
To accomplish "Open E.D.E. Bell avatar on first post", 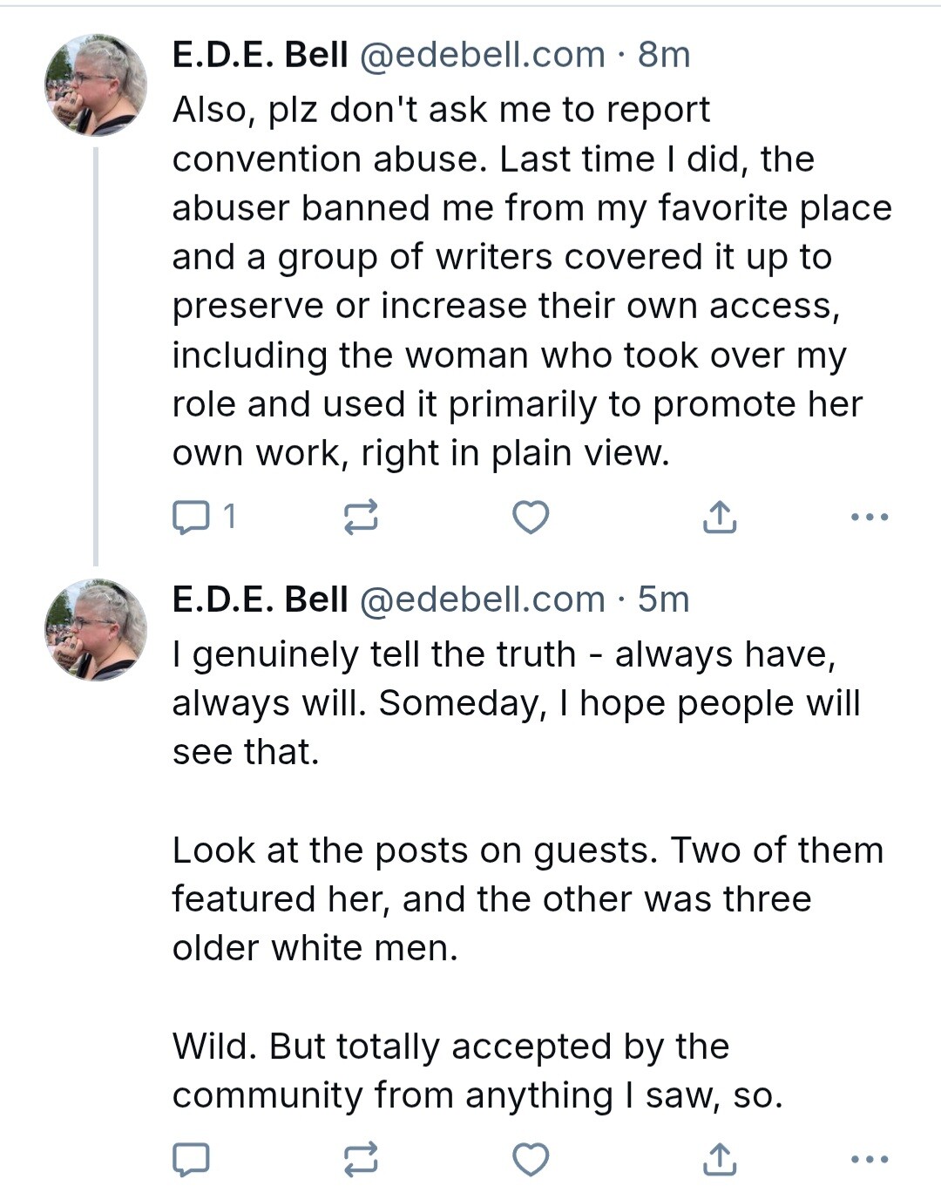I will point(96,85).
